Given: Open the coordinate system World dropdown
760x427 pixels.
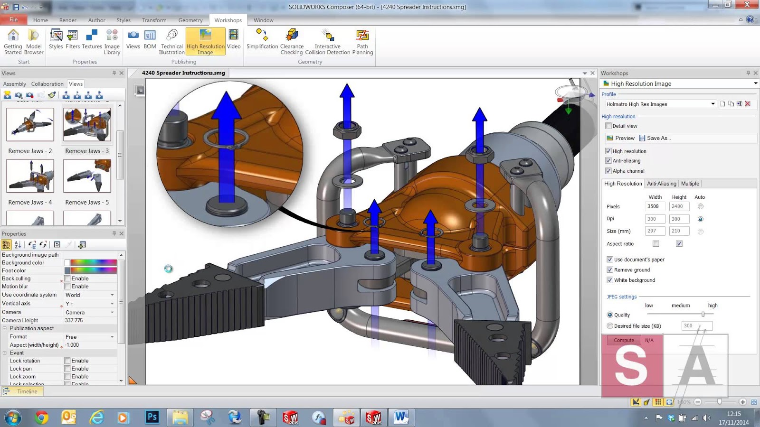Looking at the screenshot, I should (112, 295).
